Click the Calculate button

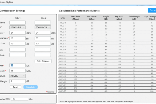click(x=31, y=87)
